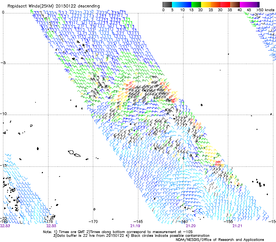The width and height of the screenshot is (276, 242).
Task: Click the red 30–35 knots legend swatch
Action: (225, 4)
